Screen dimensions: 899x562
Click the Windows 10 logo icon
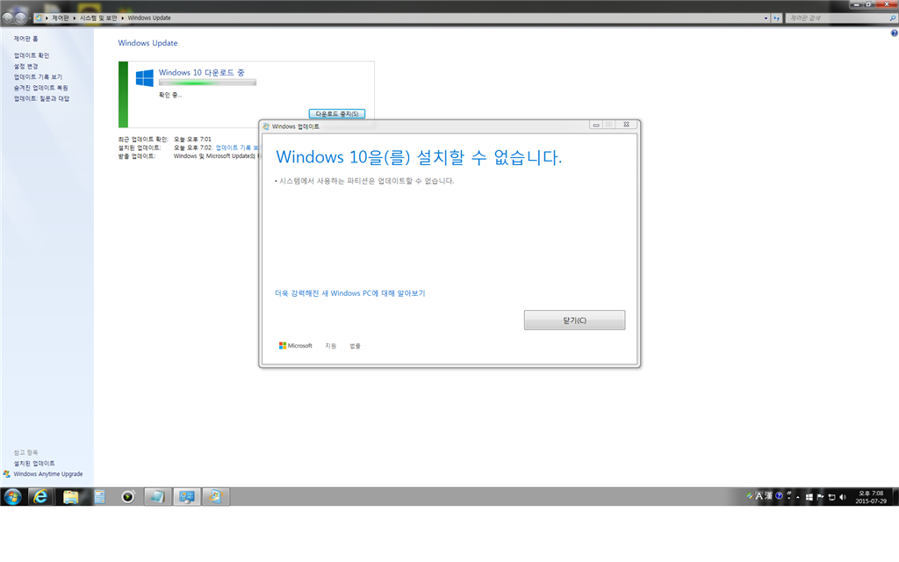tap(145, 78)
